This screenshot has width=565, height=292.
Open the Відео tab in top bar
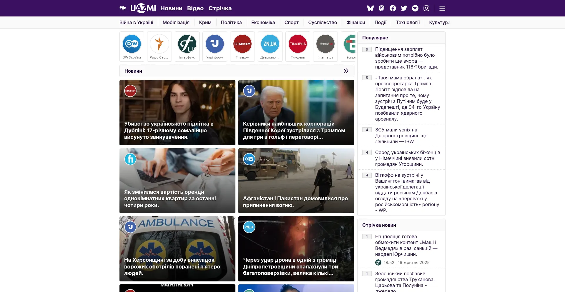tap(195, 8)
